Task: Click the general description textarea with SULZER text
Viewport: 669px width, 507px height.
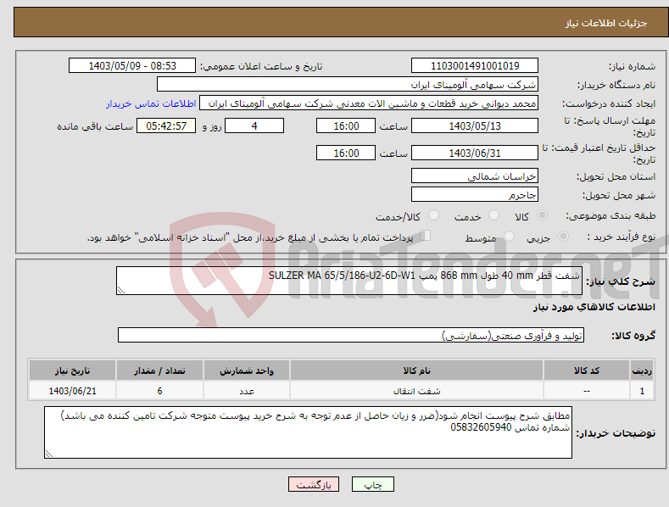Action: click(x=349, y=281)
